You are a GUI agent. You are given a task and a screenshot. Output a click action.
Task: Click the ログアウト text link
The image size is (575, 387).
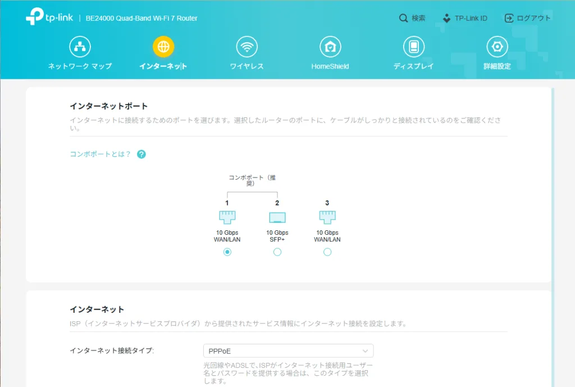click(x=533, y=18)
